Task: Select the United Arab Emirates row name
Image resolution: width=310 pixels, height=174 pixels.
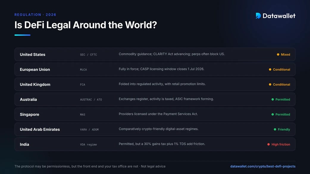Action: click(40, 129)
